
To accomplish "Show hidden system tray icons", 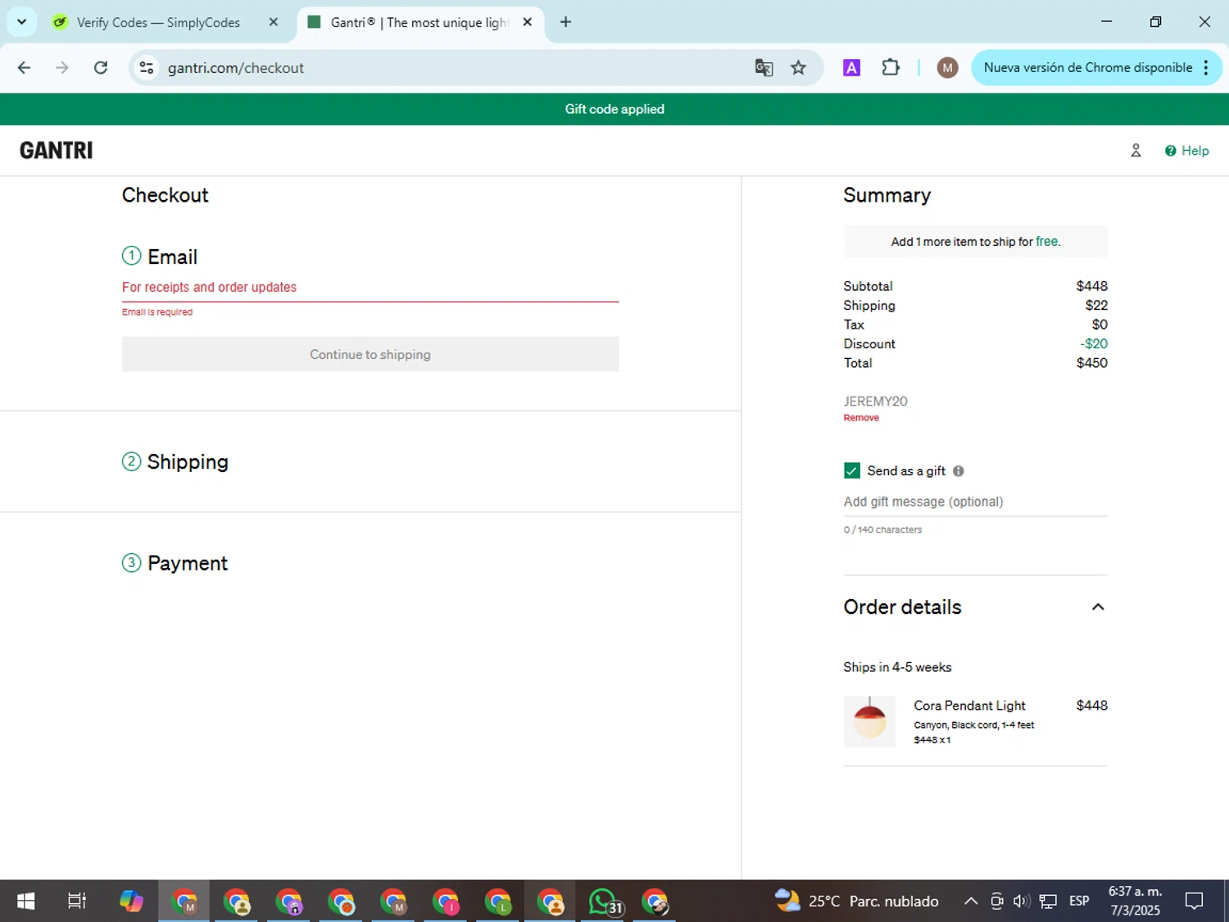I will click(971, 902).
